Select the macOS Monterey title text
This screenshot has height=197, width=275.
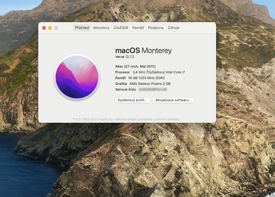(x=144, y=51)
